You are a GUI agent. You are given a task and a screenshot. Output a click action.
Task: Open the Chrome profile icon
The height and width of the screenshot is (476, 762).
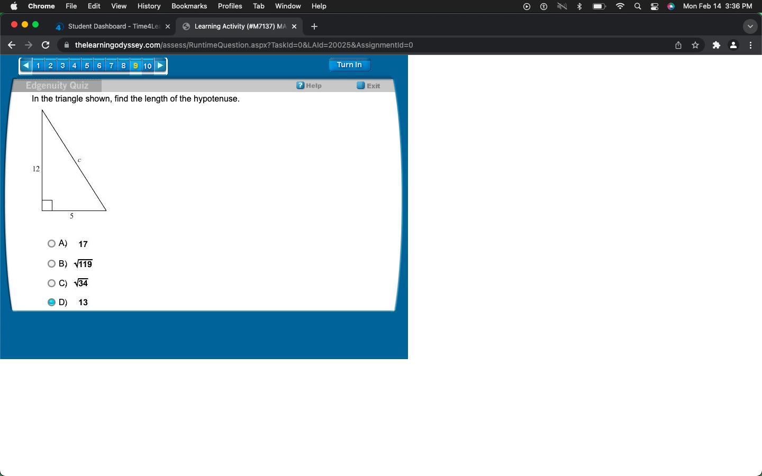point(733,45)
